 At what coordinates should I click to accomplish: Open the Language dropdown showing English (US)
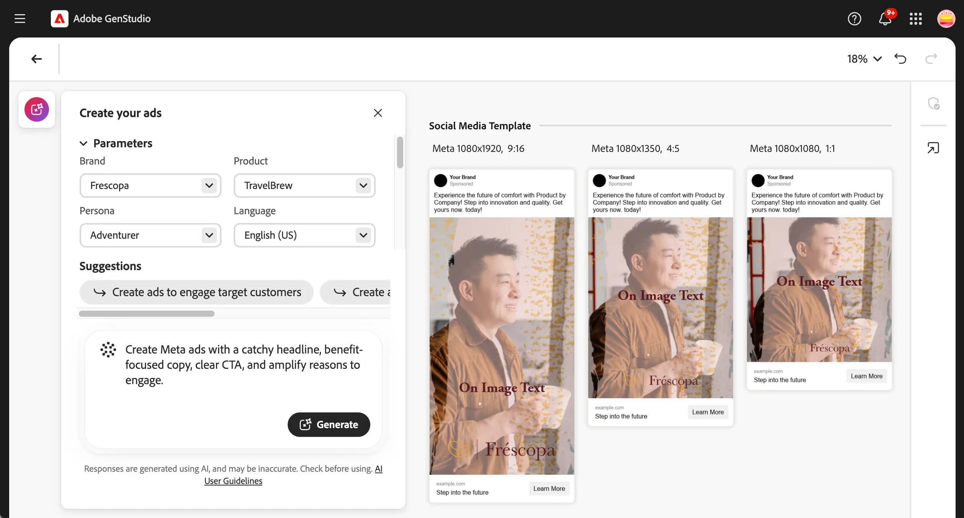pyautogui.click(x=305, y=235)
